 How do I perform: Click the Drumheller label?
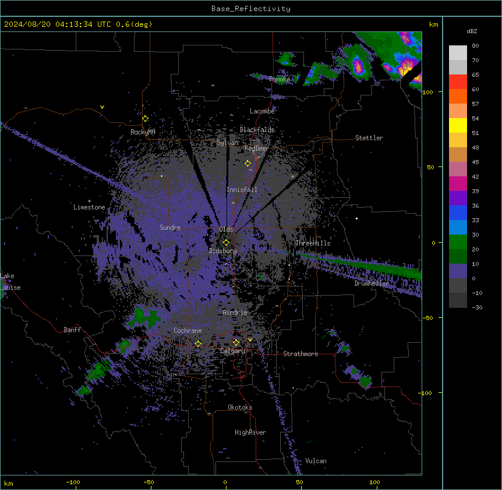coord(372,283)
